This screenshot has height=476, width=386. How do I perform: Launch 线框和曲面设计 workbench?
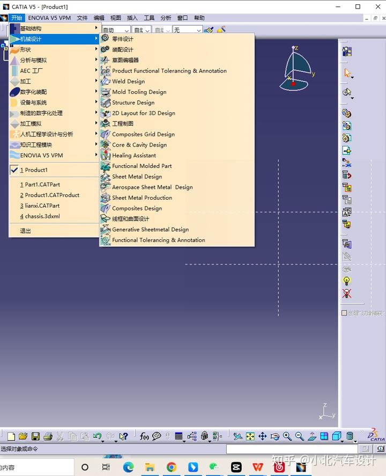click(177, 219)
